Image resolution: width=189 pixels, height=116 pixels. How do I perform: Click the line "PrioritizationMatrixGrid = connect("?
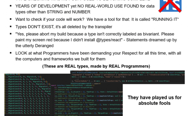coord(85,84)
